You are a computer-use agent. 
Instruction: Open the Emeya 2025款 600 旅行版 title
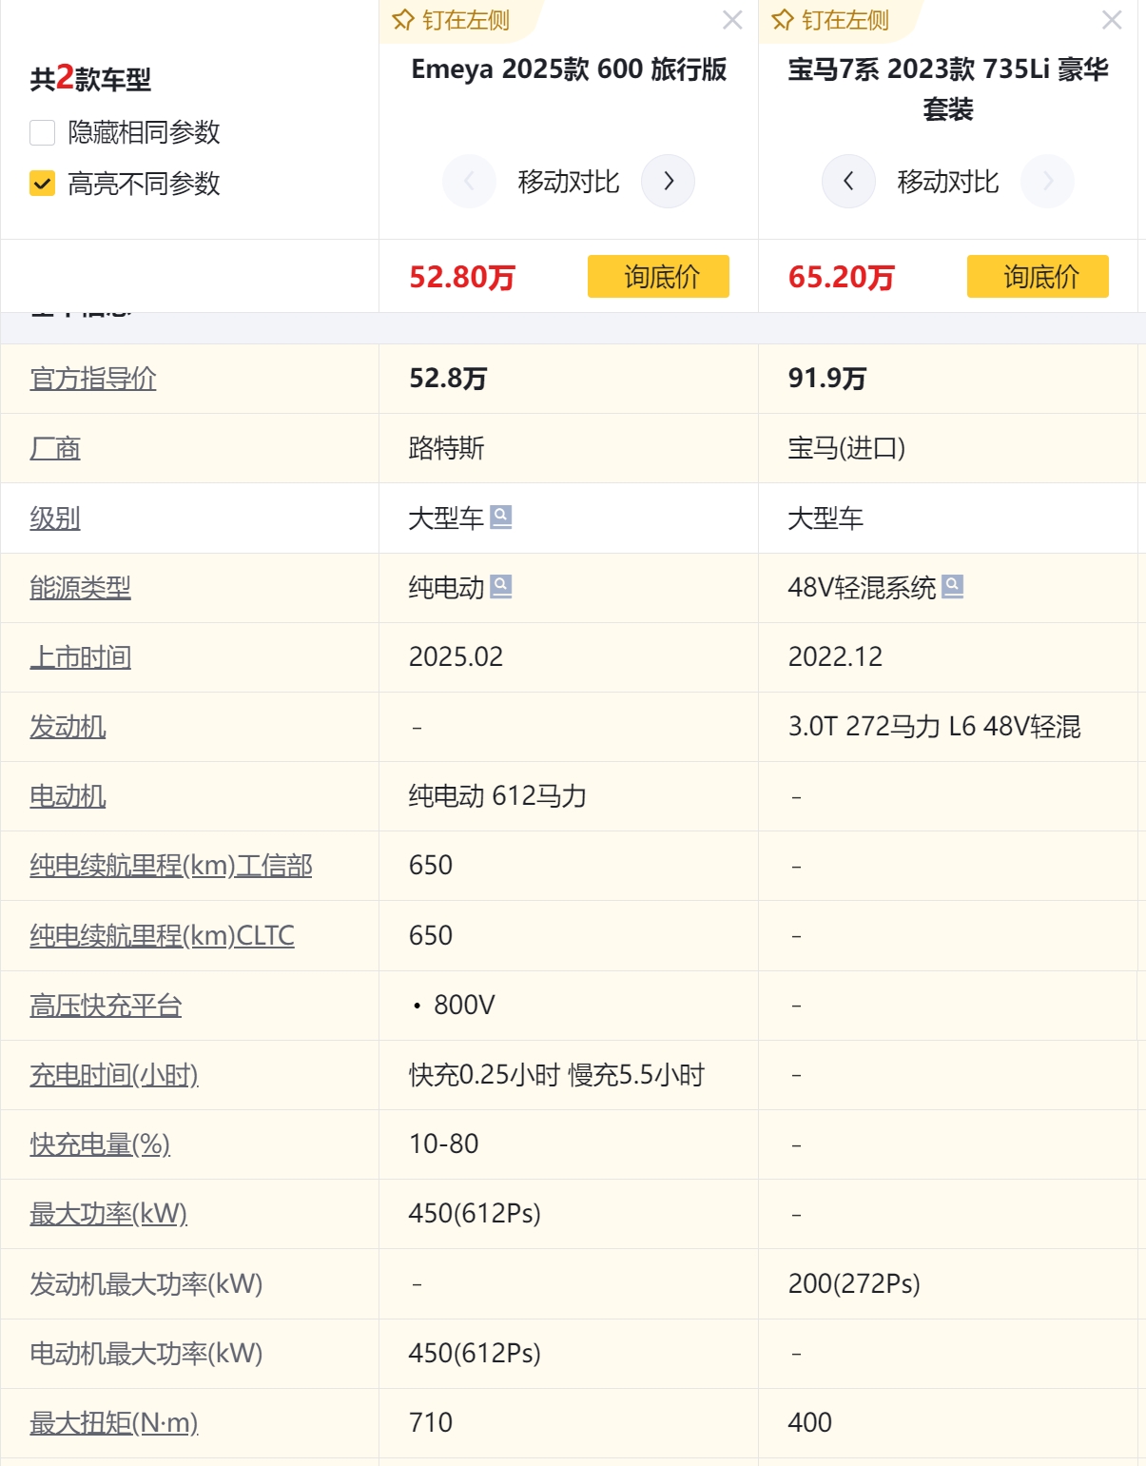click(569, 68)
